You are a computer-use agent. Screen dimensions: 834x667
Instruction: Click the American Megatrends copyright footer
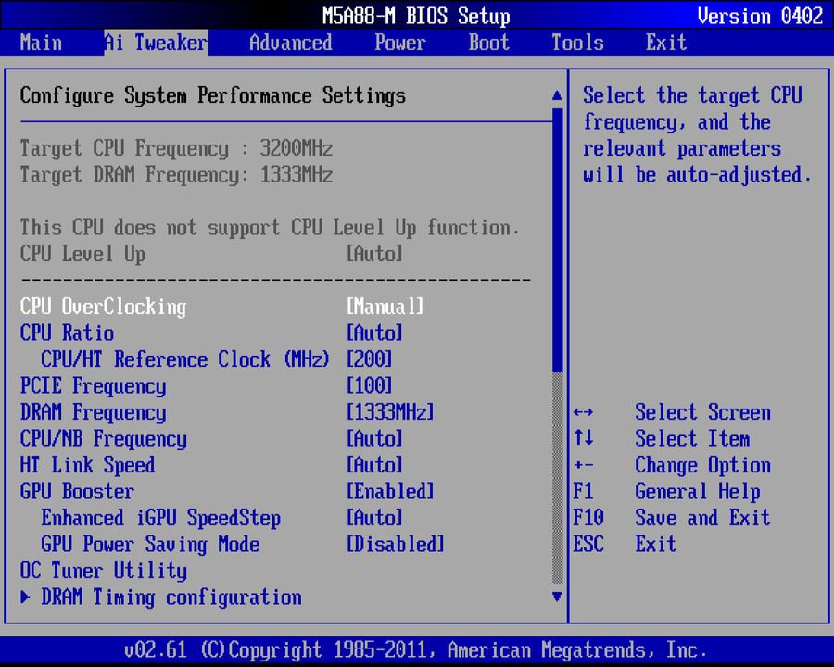[x=415, y=650]
